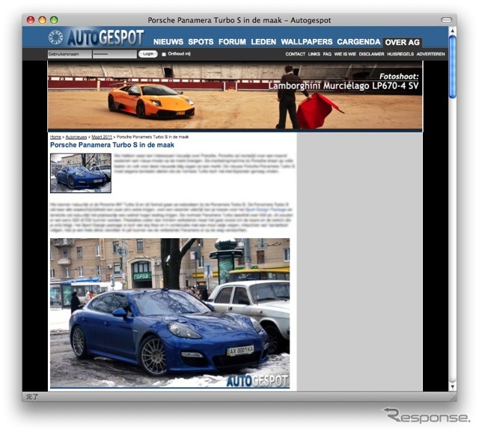Click the article title Porsche Panamera Turbo S
The height and width of the screenshot is (432, 479).
click(112, 144)
